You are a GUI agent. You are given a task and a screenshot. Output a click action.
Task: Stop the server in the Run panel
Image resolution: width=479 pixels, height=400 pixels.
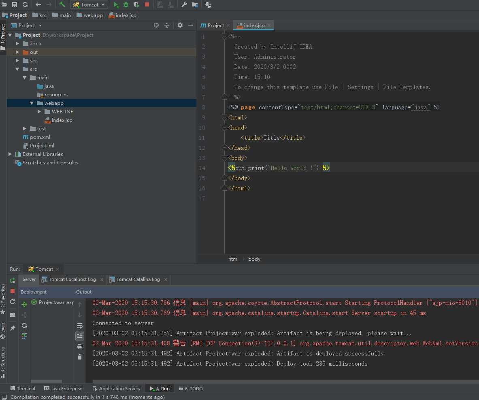[13, 291]
